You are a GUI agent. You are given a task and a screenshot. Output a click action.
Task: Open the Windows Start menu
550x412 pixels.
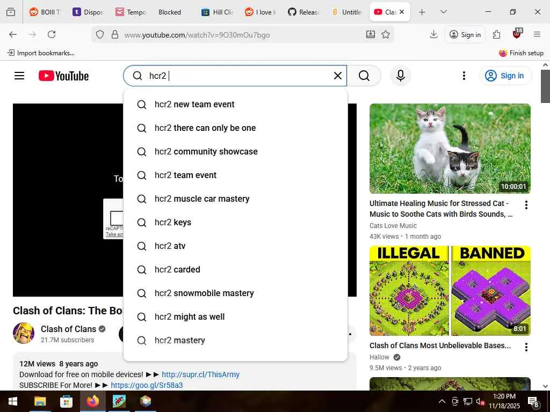13,401
